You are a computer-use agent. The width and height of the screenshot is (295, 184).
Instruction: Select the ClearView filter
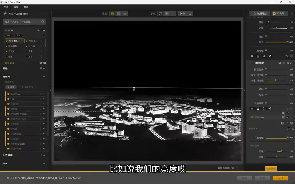(25, 94)
